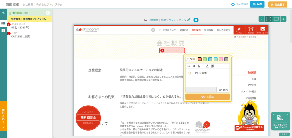
Task: Toggle strikethrough formatting in memo editor
Action: pyautogui.click(x=194, y=66)
